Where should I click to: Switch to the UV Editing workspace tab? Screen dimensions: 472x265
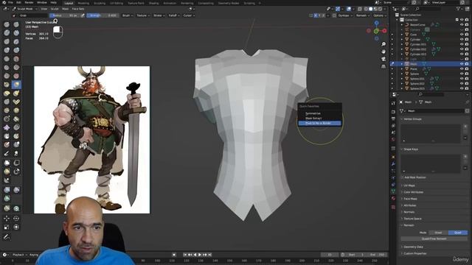click(x=117, y=3)
